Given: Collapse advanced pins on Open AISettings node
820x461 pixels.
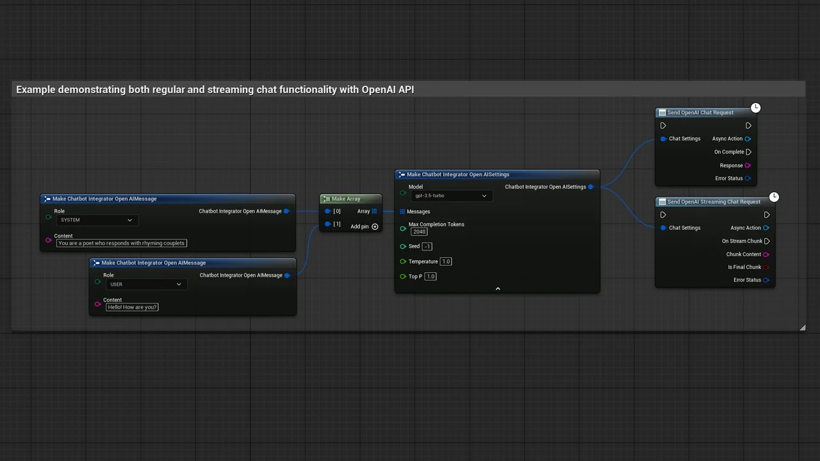Looking at the screenshot, I should (x=498, y=289).
